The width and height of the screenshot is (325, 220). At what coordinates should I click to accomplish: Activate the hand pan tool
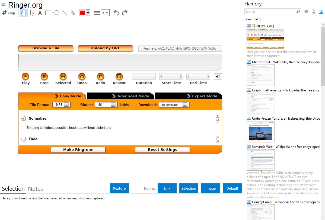pos(24,13)
